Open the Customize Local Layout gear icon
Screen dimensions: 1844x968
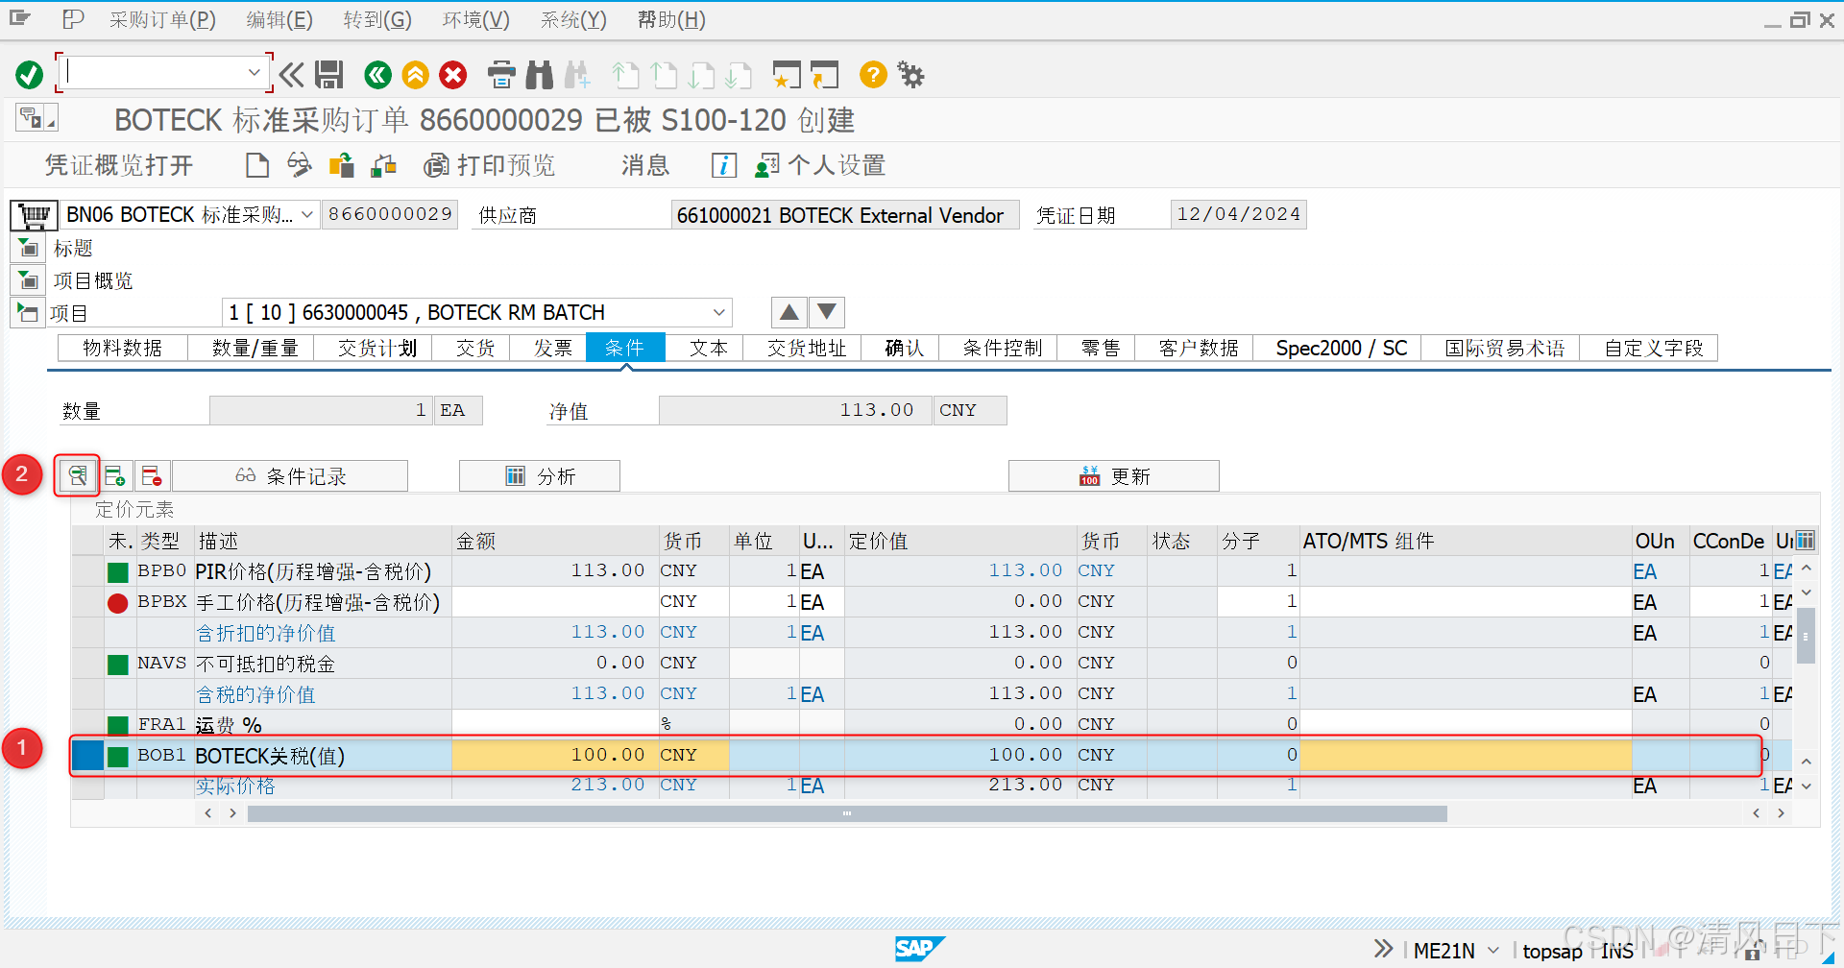coord(910,75)
